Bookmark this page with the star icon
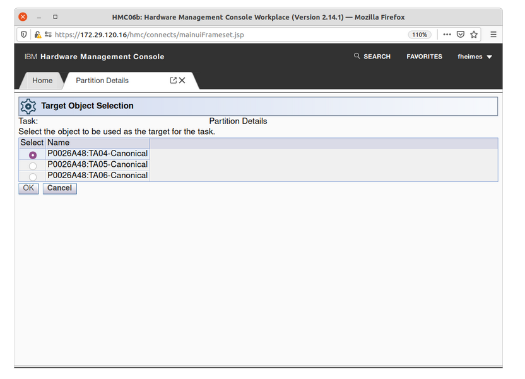Viewport: 525px width, 379px height. click(x=474, y=35)
